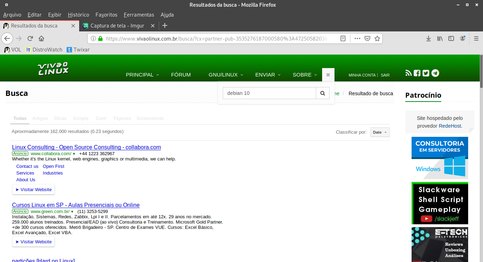This screenshot has width=483, height=262.
Task: Expand the GNU/LINUX navigation menu
Action: [x=226, y=75]
